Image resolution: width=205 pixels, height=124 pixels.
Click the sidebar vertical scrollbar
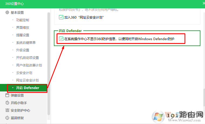click(49, 64)
